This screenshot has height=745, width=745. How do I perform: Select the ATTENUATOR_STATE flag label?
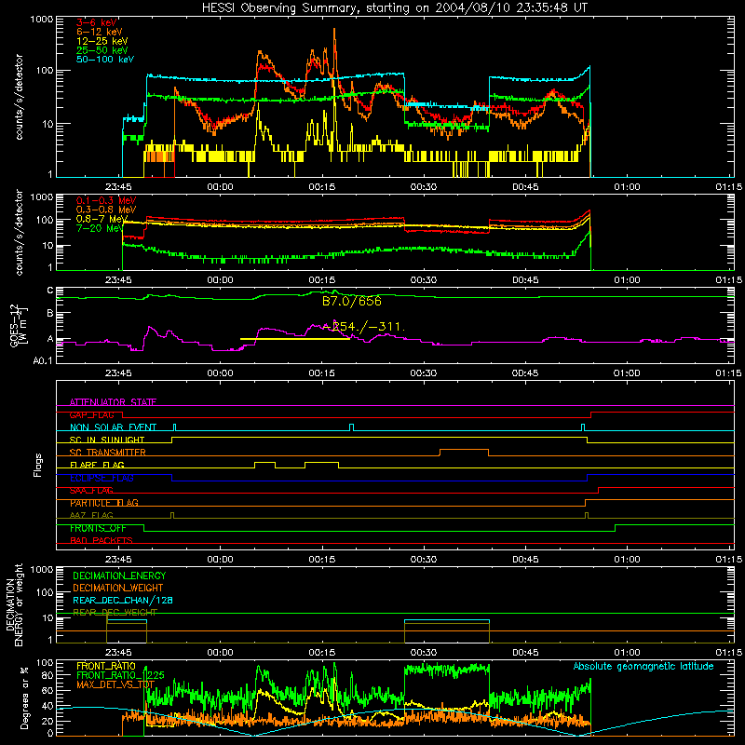pos(113,402)
